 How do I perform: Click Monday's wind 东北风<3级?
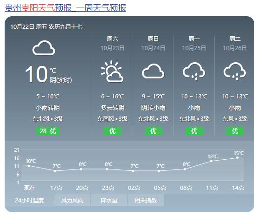[194, 118]
